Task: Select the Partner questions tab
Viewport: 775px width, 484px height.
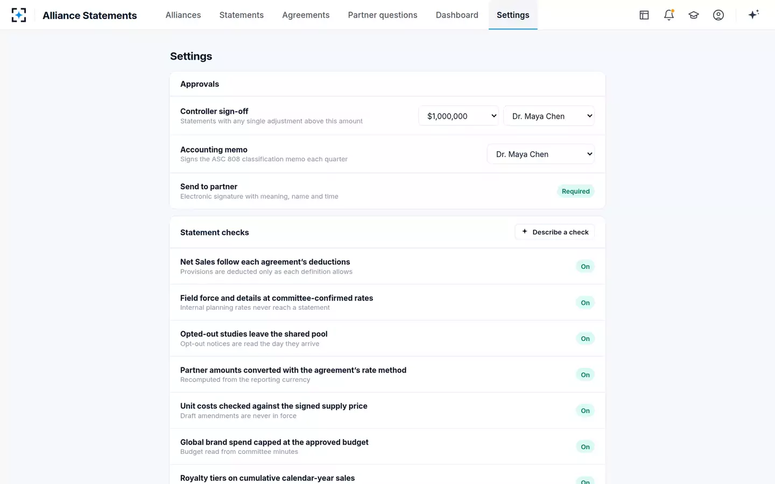Action: point(383,15)
